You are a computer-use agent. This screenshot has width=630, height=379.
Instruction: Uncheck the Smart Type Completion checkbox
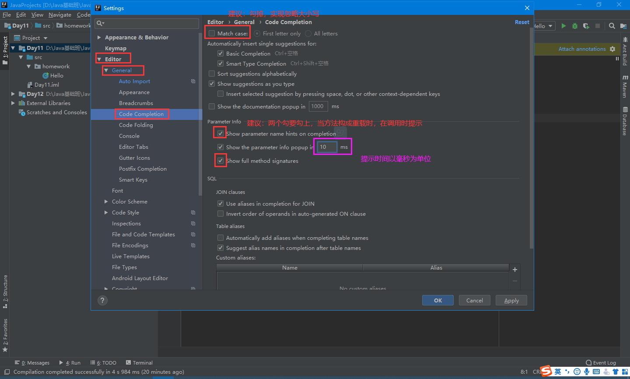220,63
